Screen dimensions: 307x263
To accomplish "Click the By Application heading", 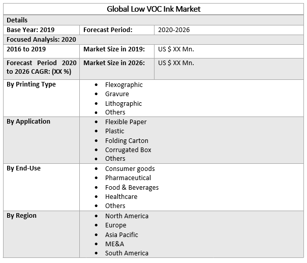I will click(28, 121).
